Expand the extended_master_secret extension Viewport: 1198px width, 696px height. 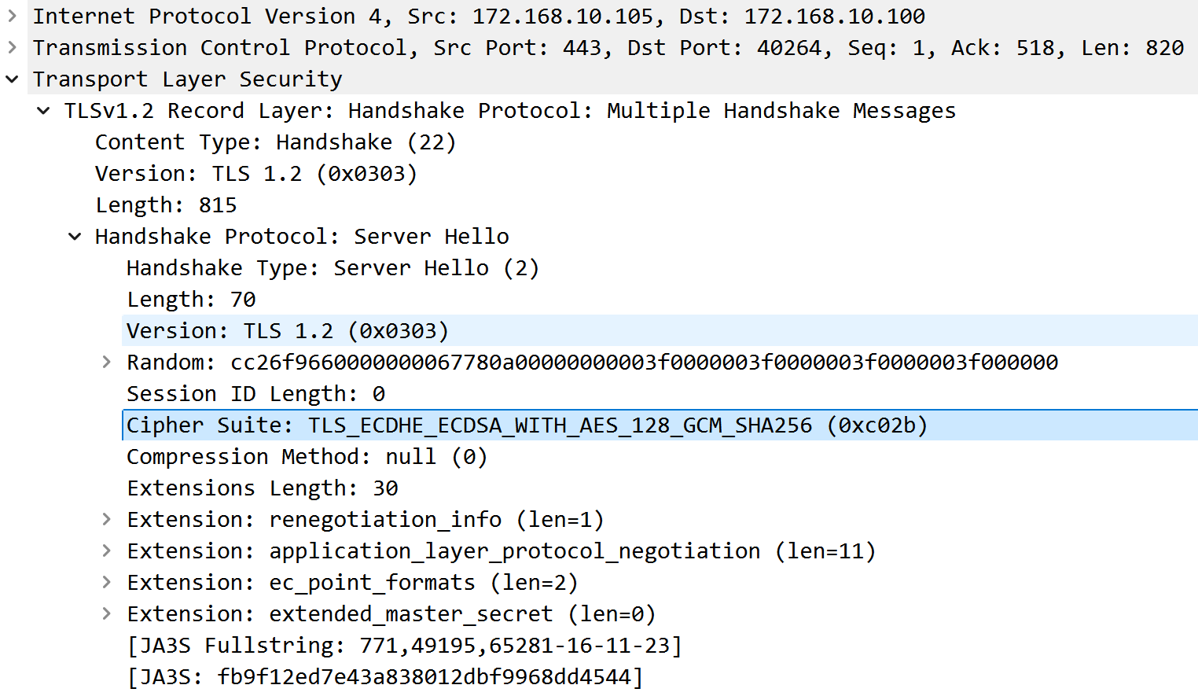[x=106, y=613]
